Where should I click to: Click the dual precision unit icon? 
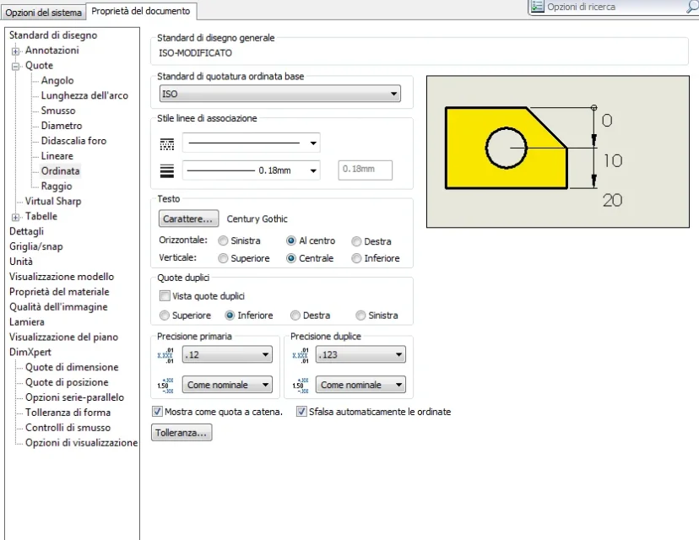pyautogui.click(x=300, y=355)
